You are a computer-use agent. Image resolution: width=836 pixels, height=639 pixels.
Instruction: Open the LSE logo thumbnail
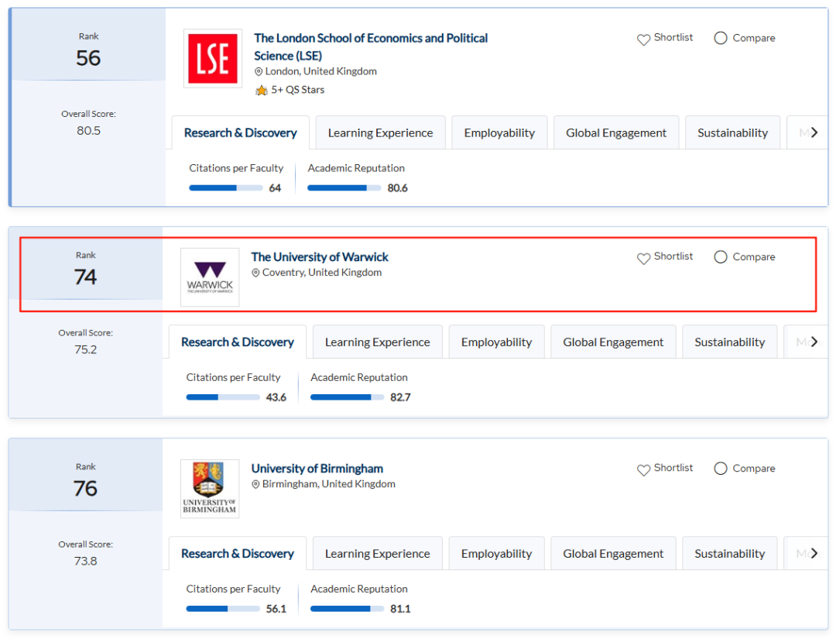pos(213,58)
